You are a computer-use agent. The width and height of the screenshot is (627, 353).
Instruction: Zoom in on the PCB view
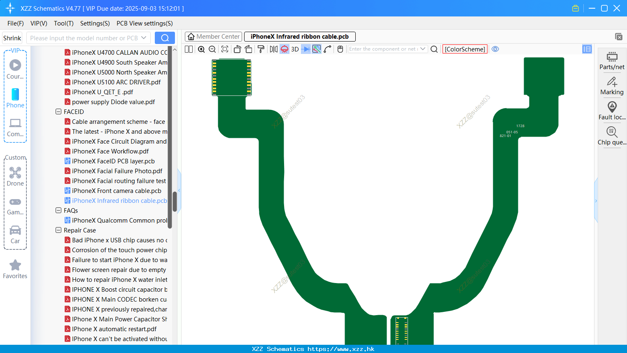201,49
